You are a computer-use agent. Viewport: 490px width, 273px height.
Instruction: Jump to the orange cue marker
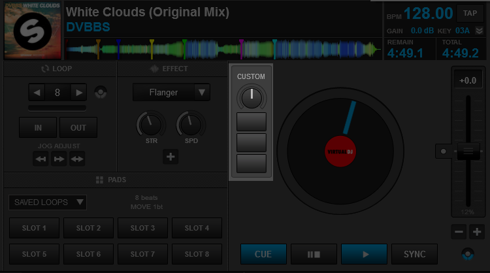pos(98,49)
